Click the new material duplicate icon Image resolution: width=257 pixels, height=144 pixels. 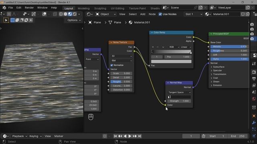(x=248, y=14)
